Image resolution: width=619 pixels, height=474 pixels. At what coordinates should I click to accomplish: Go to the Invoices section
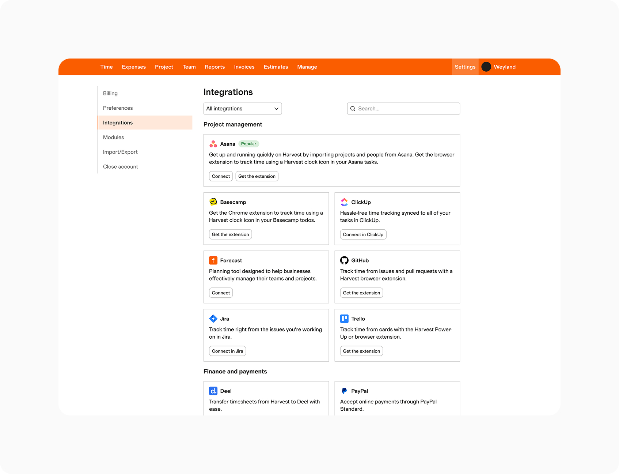click(244, 67)
